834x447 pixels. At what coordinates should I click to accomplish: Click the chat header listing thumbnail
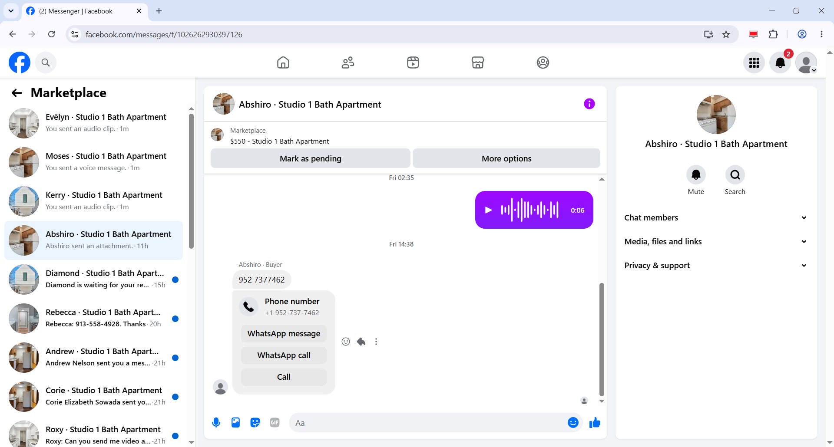223,104
